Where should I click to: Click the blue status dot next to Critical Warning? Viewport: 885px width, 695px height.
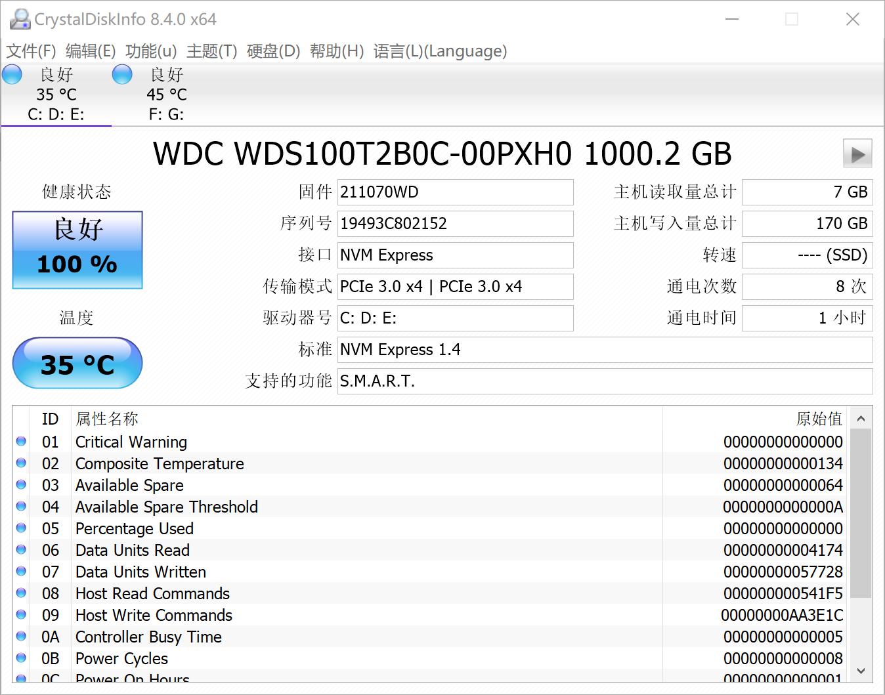(20, 442)
